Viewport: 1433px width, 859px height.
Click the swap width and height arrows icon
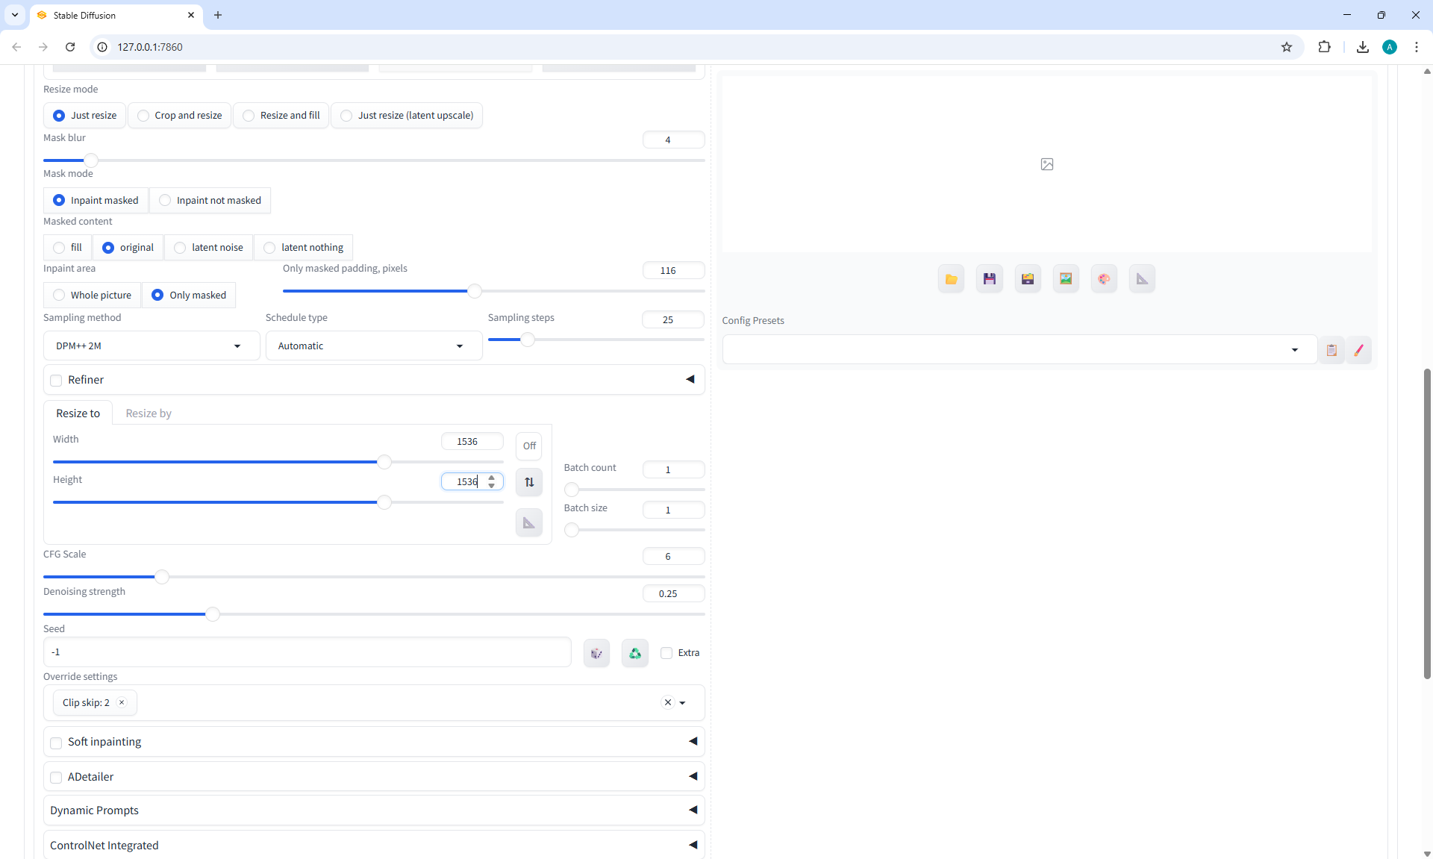click(529, 482)
